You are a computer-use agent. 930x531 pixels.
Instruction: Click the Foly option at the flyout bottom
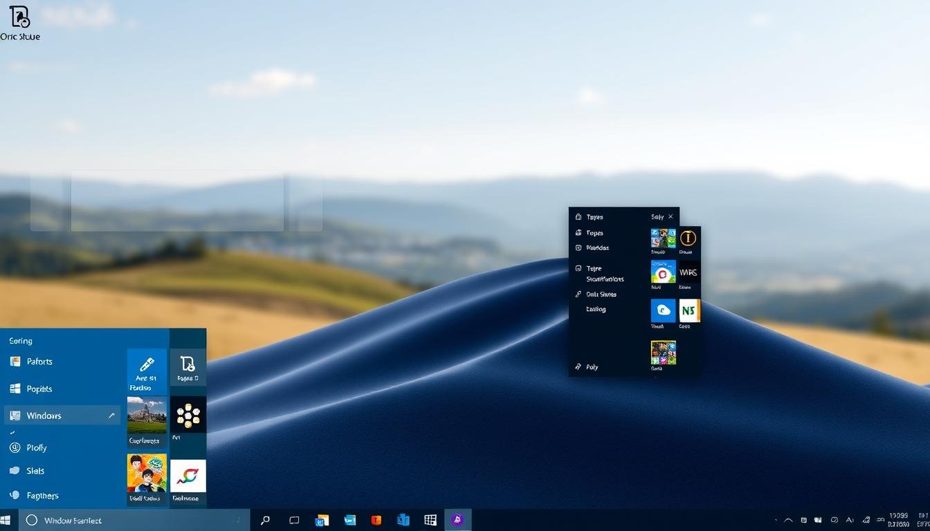tap(594, 366)
